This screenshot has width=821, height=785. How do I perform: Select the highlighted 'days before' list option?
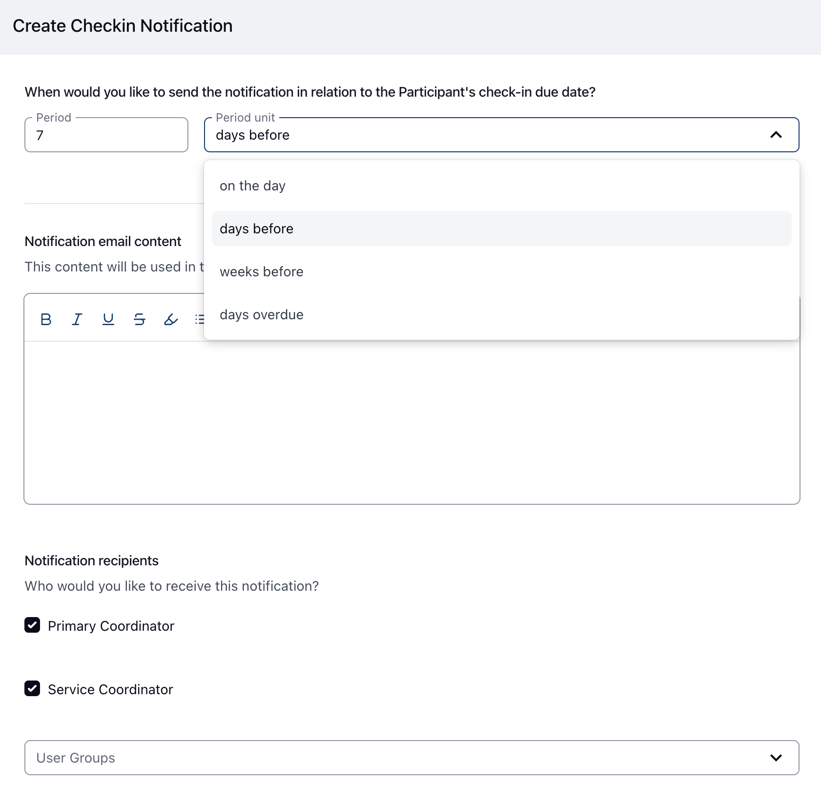tap(257, 229)
